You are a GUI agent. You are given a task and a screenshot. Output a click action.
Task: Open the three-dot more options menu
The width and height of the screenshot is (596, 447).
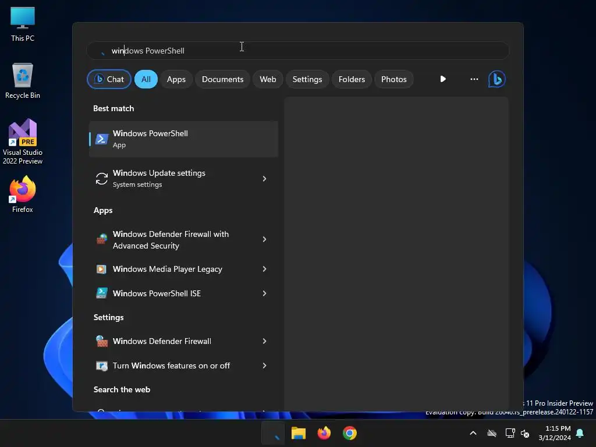pos(474,79)
